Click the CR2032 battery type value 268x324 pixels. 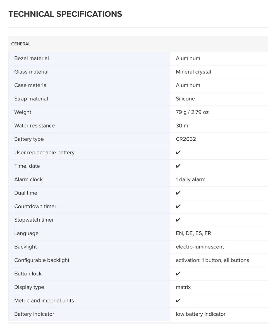coord(186,139)
